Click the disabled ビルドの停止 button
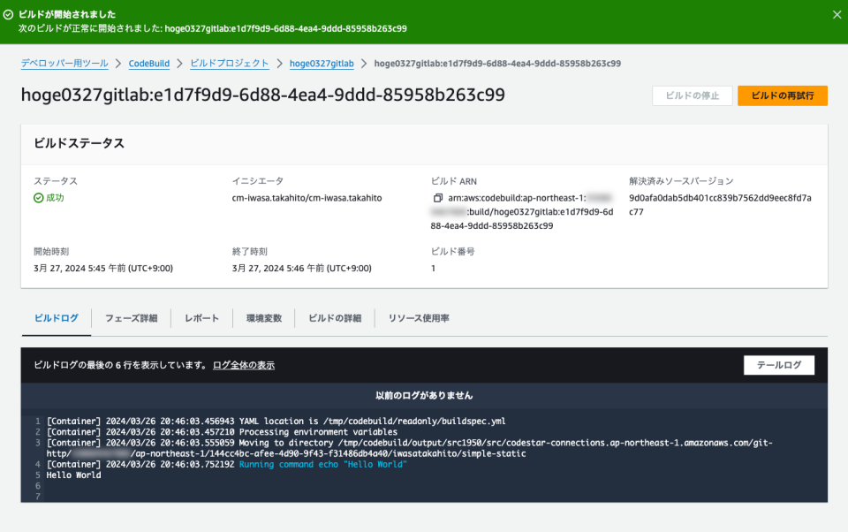This screenshot has width=848, height=532. coord(692,95)
